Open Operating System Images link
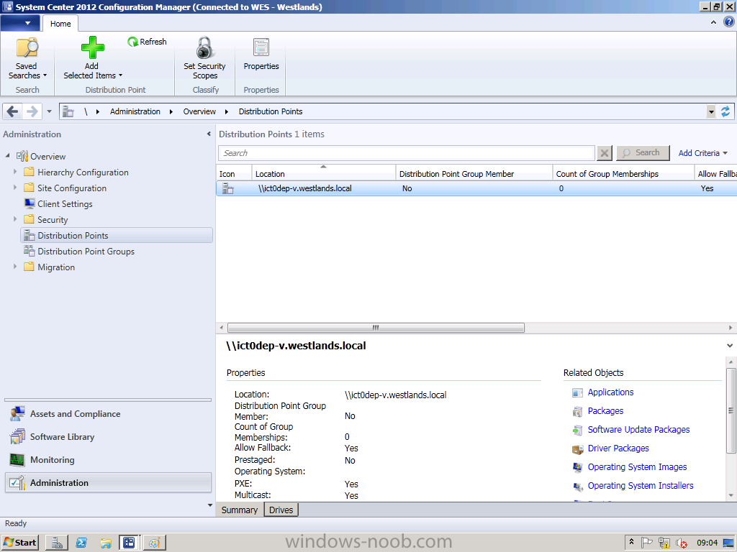Screen dimensions: 737x552 [638, 467]
